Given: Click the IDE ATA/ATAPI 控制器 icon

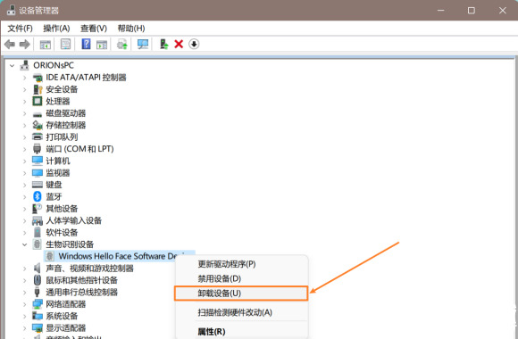Looking at the screenshot, I should click(x=38, y=78).
